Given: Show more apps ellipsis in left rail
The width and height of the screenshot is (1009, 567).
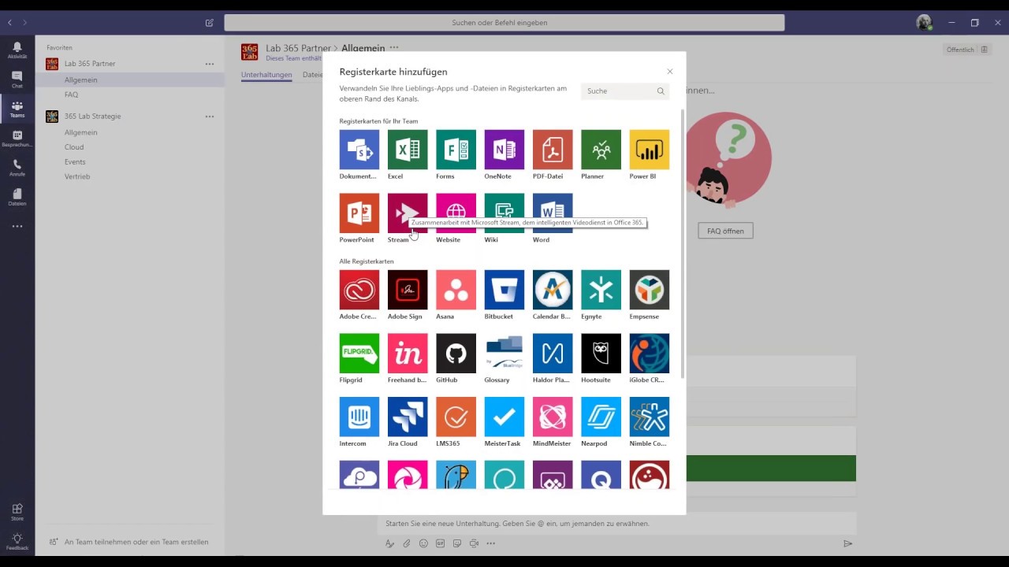Looking at the screenshot, I should (x=17, y=226).
